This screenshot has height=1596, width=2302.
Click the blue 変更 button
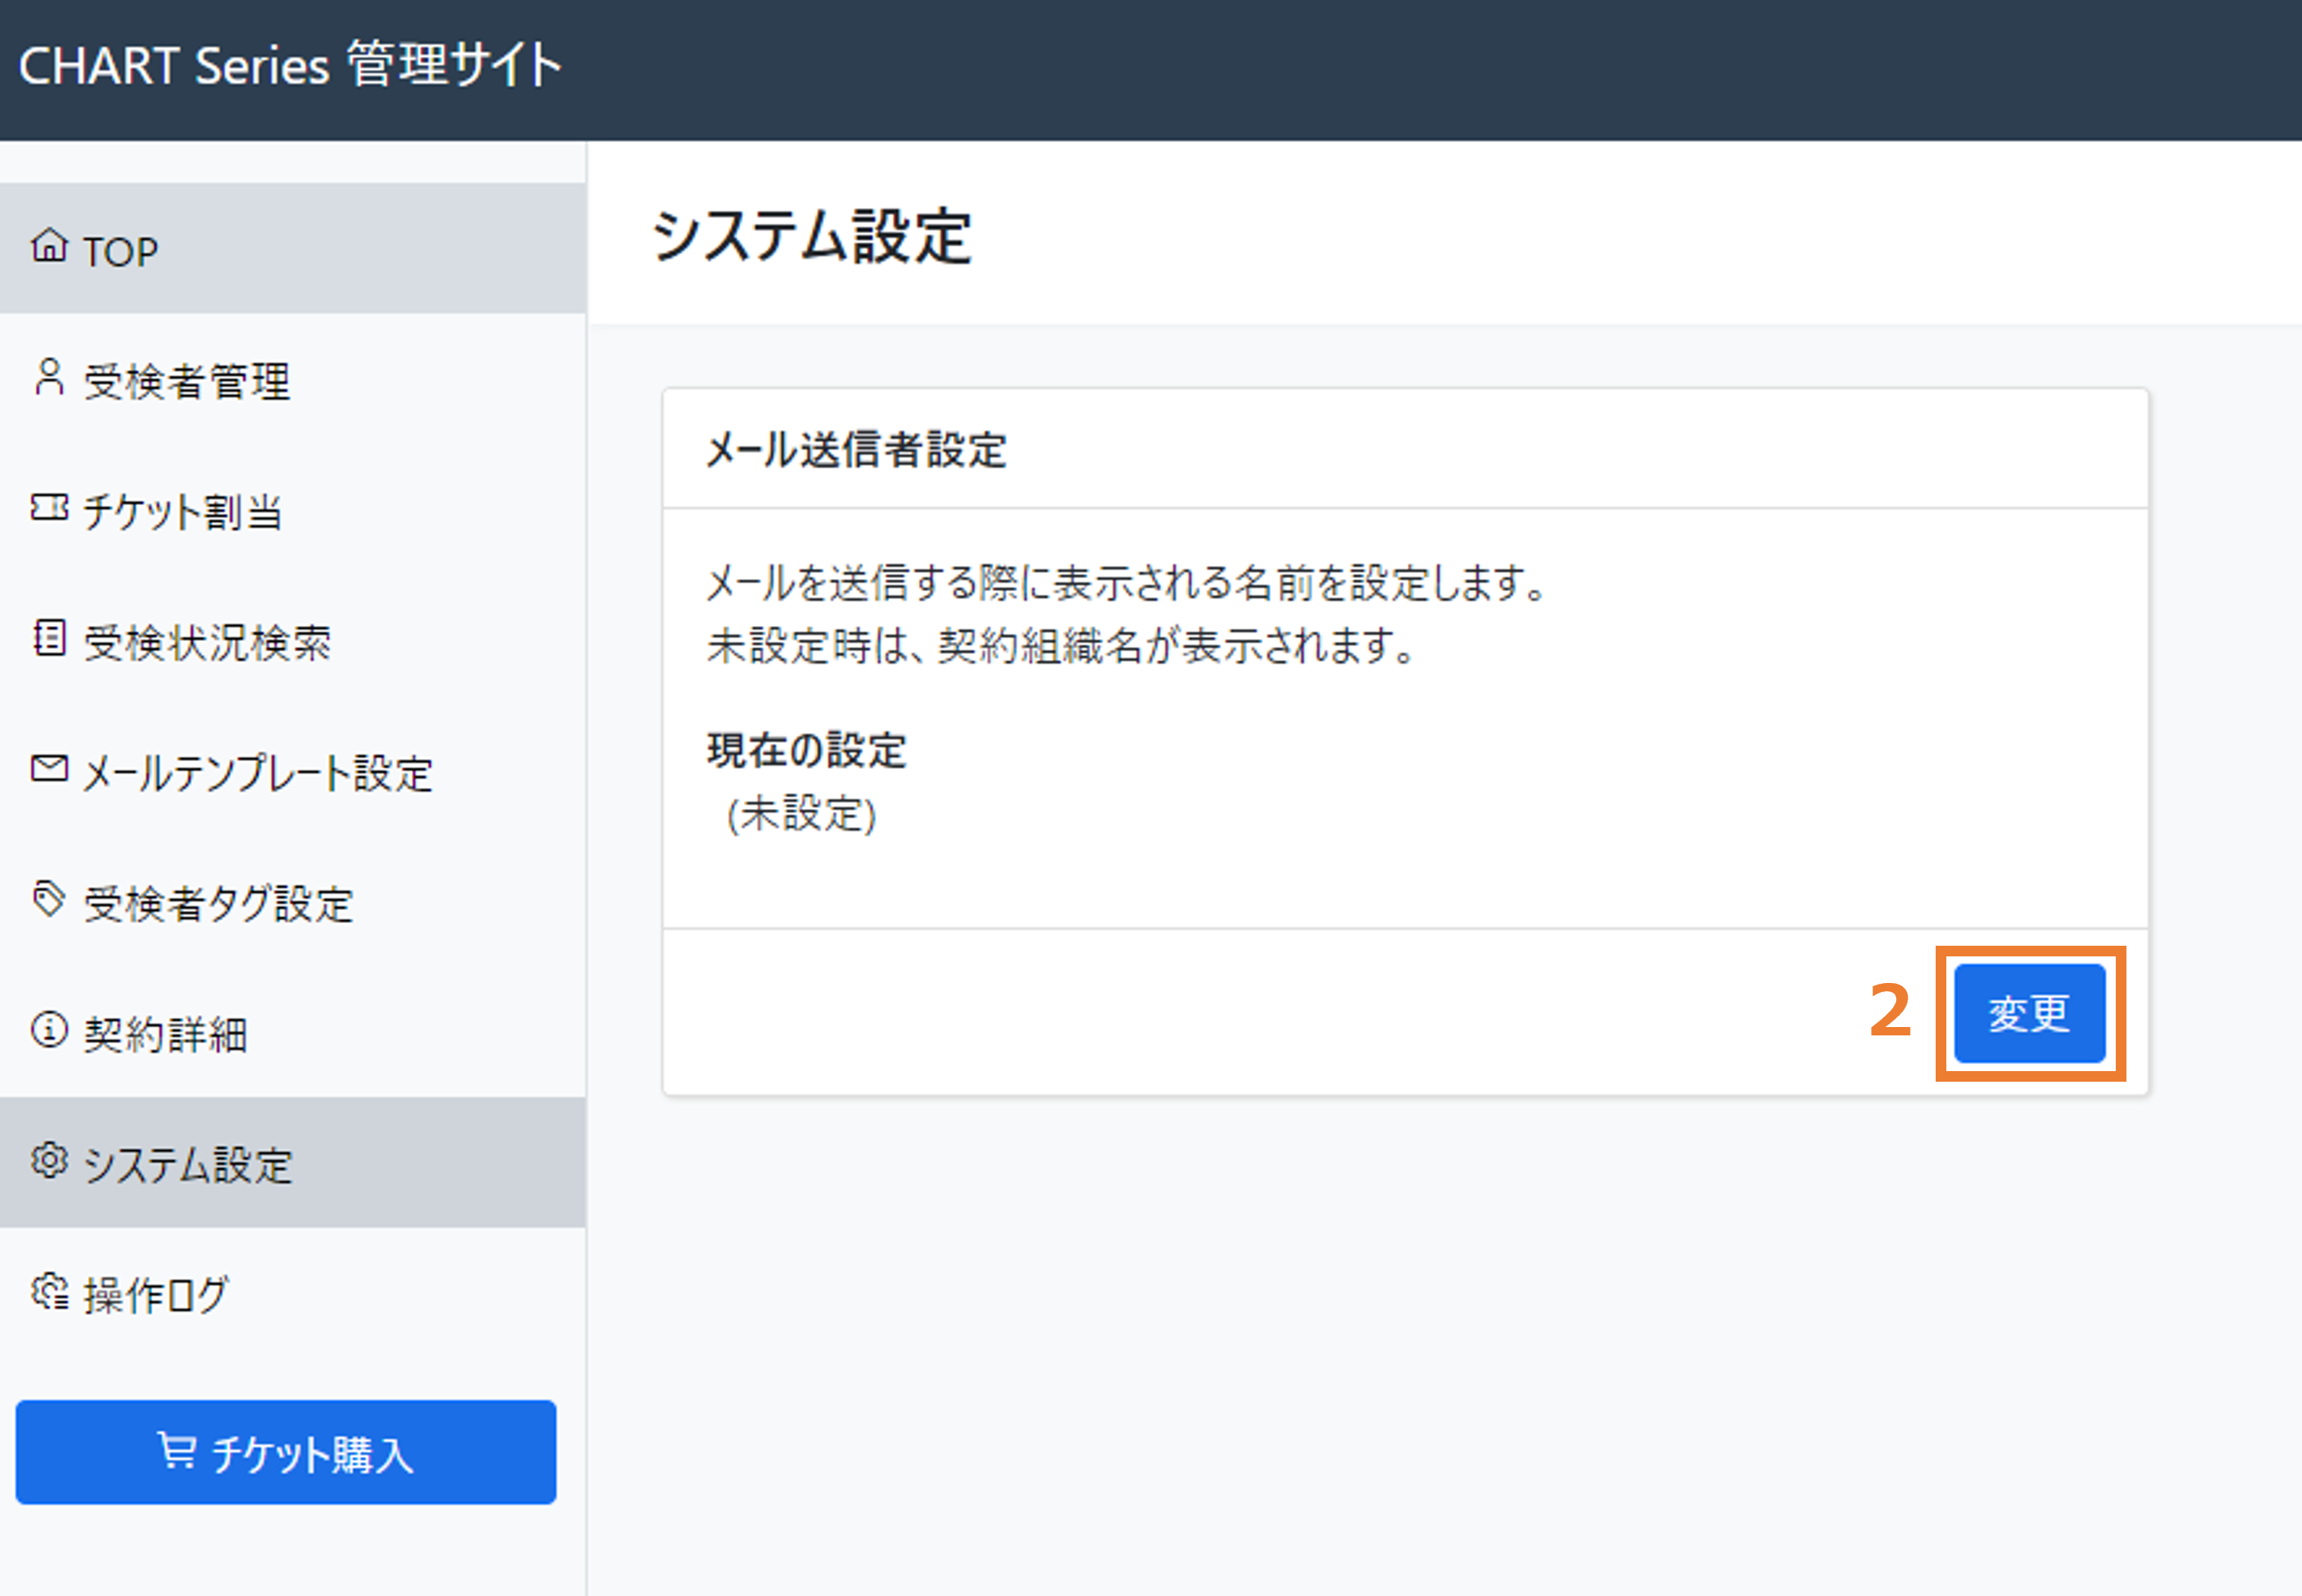[2029, 1013]
